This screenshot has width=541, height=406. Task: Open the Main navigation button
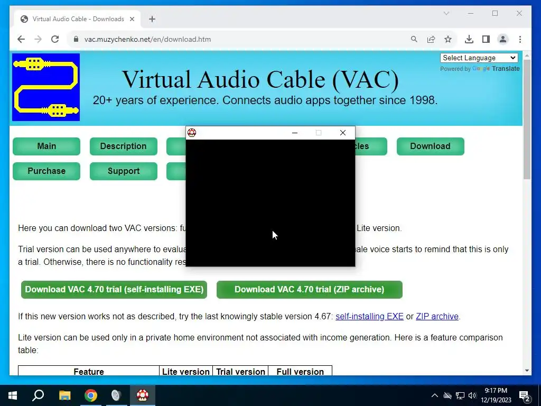tap(46, 146)
